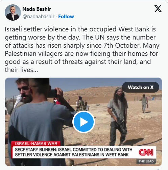The height and width of the screenshot is (170, 168).
Task: Click THE LEAD badge on the video
Action: click(x=146, y=161)
